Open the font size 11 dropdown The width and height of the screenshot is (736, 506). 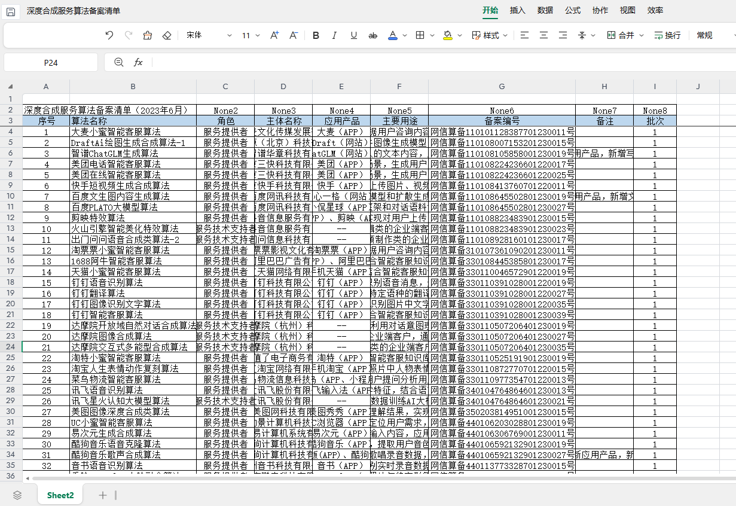[x=250, y=35]
